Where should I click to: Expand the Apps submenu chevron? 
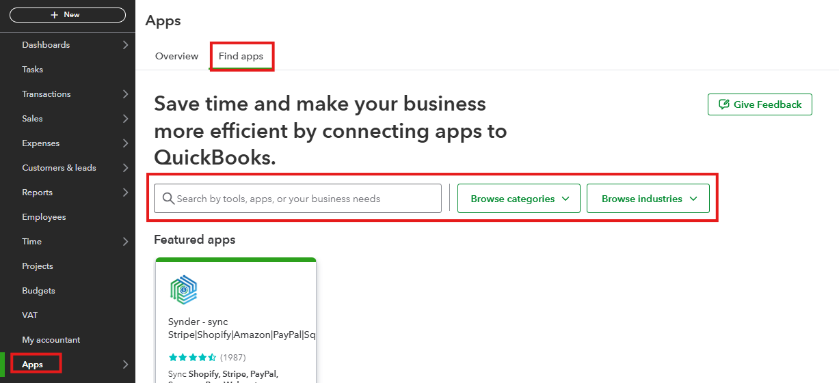pyautogui.click(x=125, y=365)
